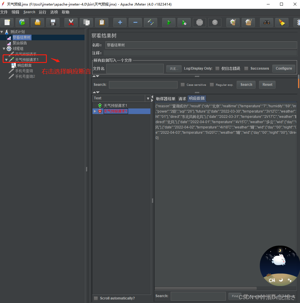Click the Find button below response data
This screenshot has height=303, width=300.
pos(235,296)
